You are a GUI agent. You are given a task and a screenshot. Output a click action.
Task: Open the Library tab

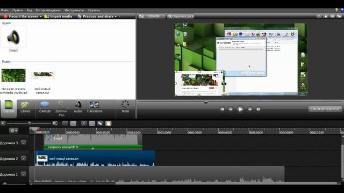click(25, 107)
